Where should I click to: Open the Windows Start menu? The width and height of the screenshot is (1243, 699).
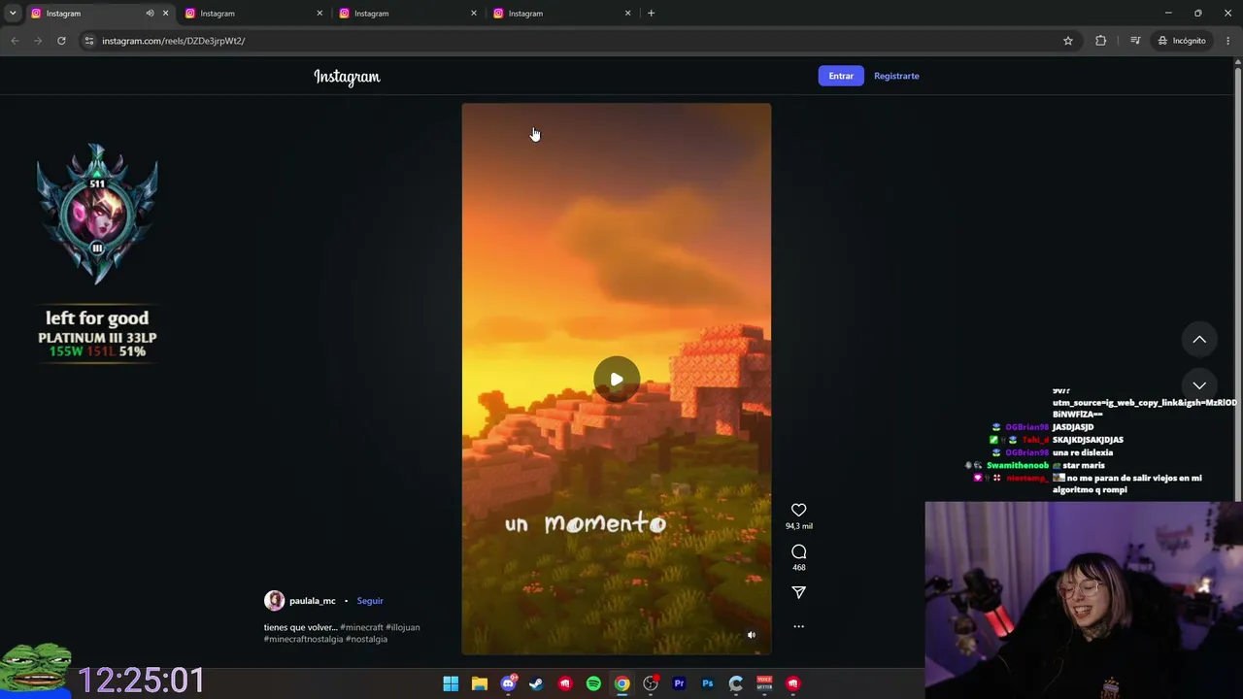[x=451, y=683]
